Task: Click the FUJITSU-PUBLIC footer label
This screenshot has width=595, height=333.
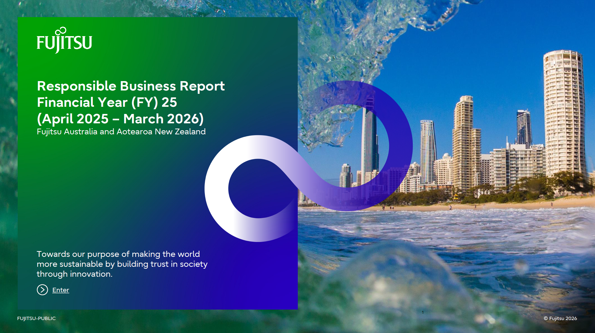Action: (x=36, y=318)
